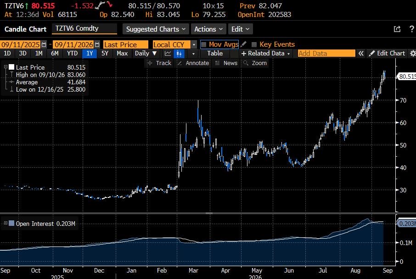Click the Add Data input field
This screenshot has height=279, width=416.
(x=326, y=54)
